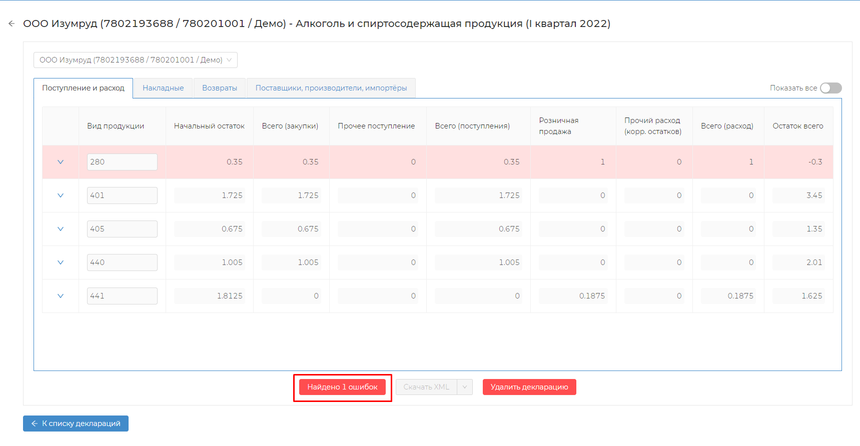
Task: Click the Скачать XML button
Action: [426, 387]
